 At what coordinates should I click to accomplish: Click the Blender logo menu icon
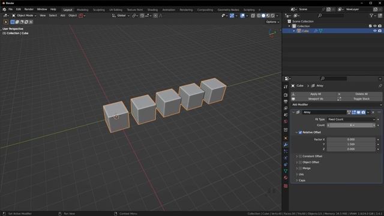click(x=4, y=10)
